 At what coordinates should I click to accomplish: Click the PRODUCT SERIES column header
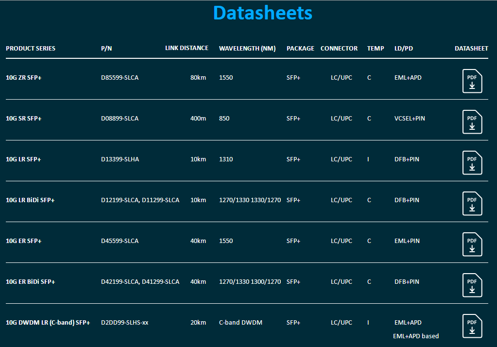[31, 49]
